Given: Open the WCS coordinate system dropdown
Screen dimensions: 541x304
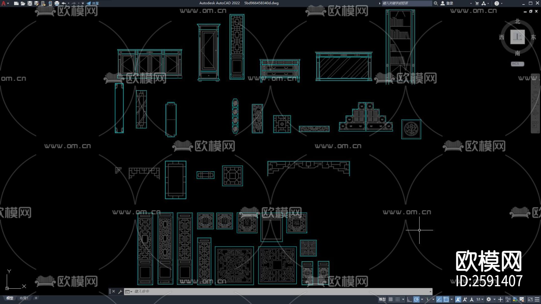Looking at the screenshot, I should pyautogui.click(x=517, y=64).
